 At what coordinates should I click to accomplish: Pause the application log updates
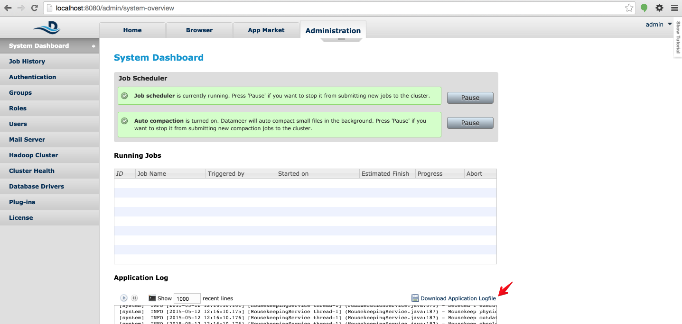click(x=134, y=298)
